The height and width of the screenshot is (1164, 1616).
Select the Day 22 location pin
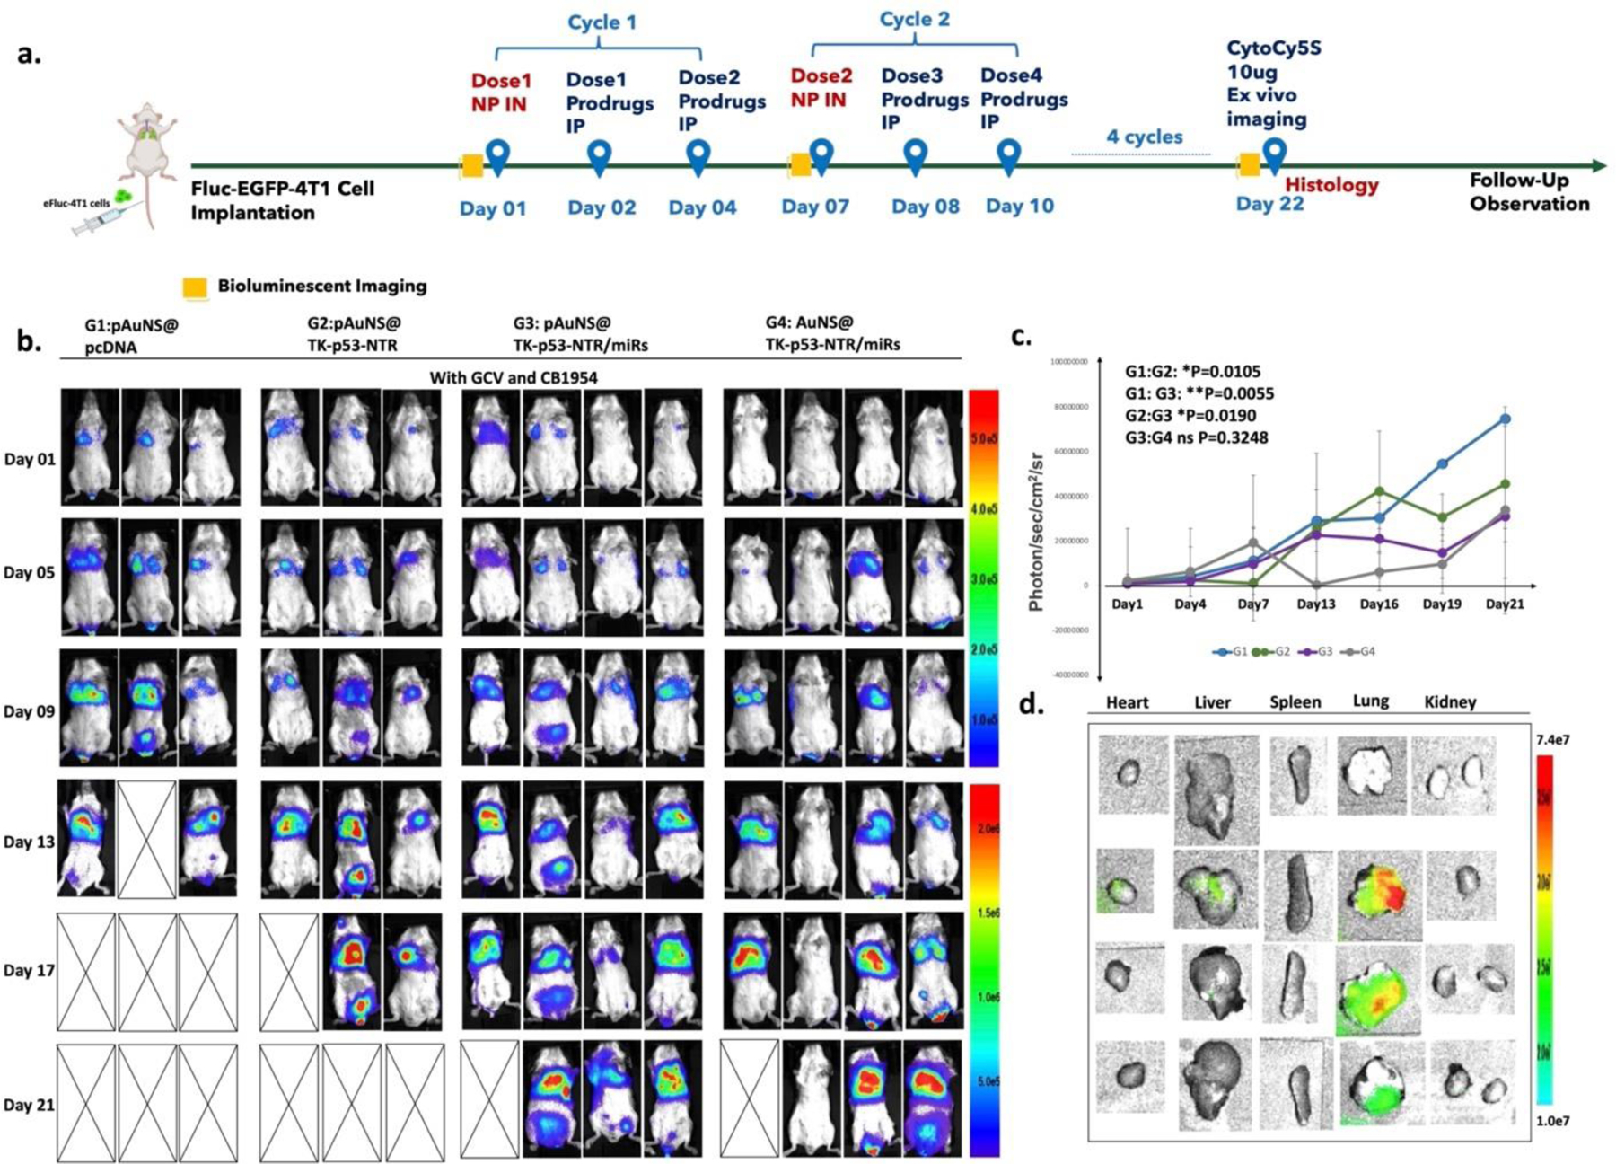(1274, 156)
